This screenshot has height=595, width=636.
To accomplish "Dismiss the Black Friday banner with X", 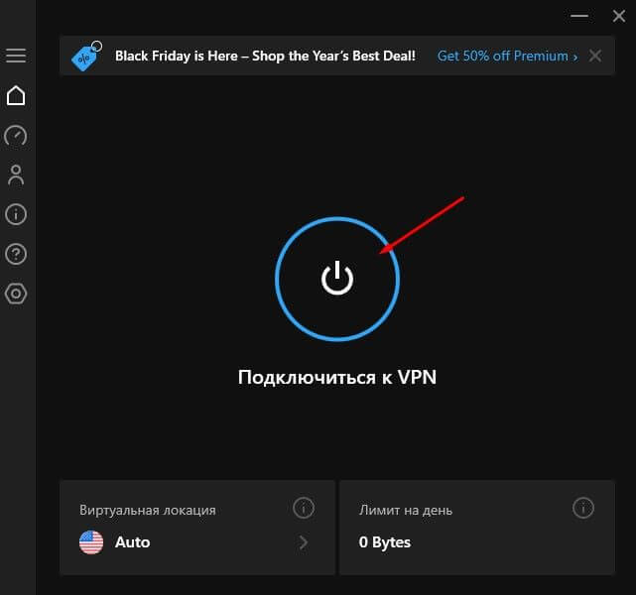I will 595,57.
